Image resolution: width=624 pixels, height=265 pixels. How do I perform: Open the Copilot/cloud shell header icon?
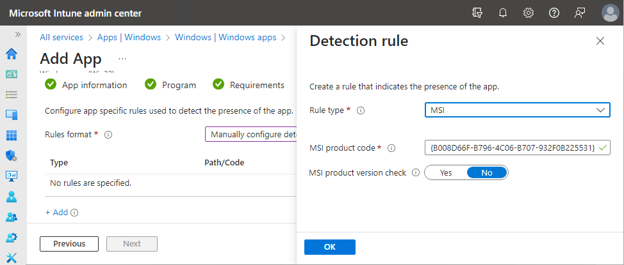tap(477, 13)
